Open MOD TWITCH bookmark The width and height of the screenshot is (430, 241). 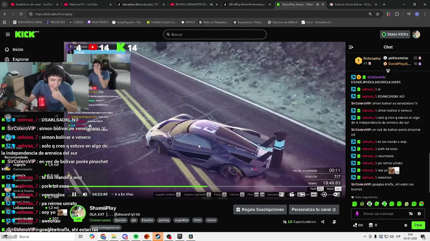[x=98, y=22]
